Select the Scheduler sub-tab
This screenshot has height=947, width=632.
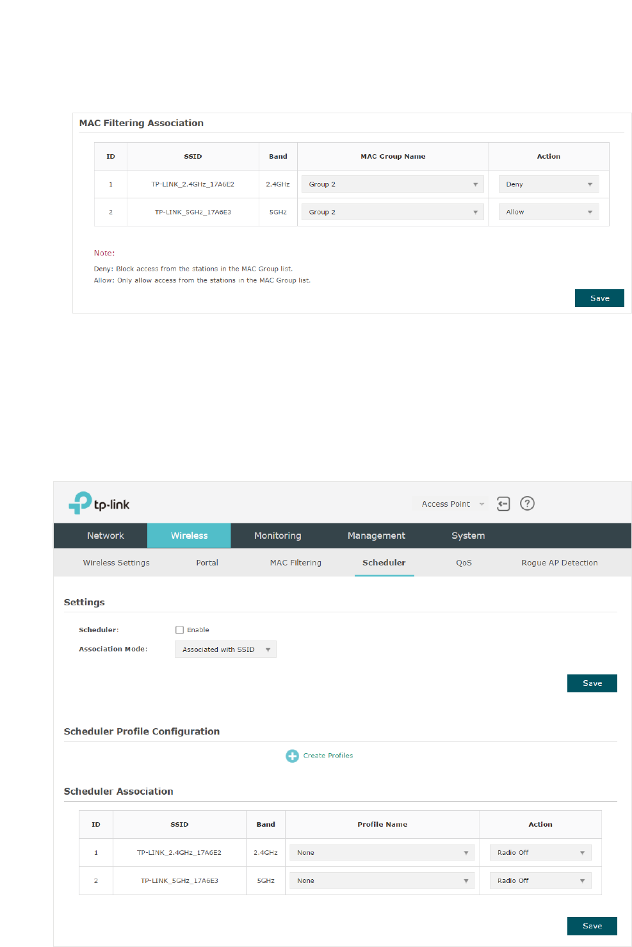click(x=384, y=562)
